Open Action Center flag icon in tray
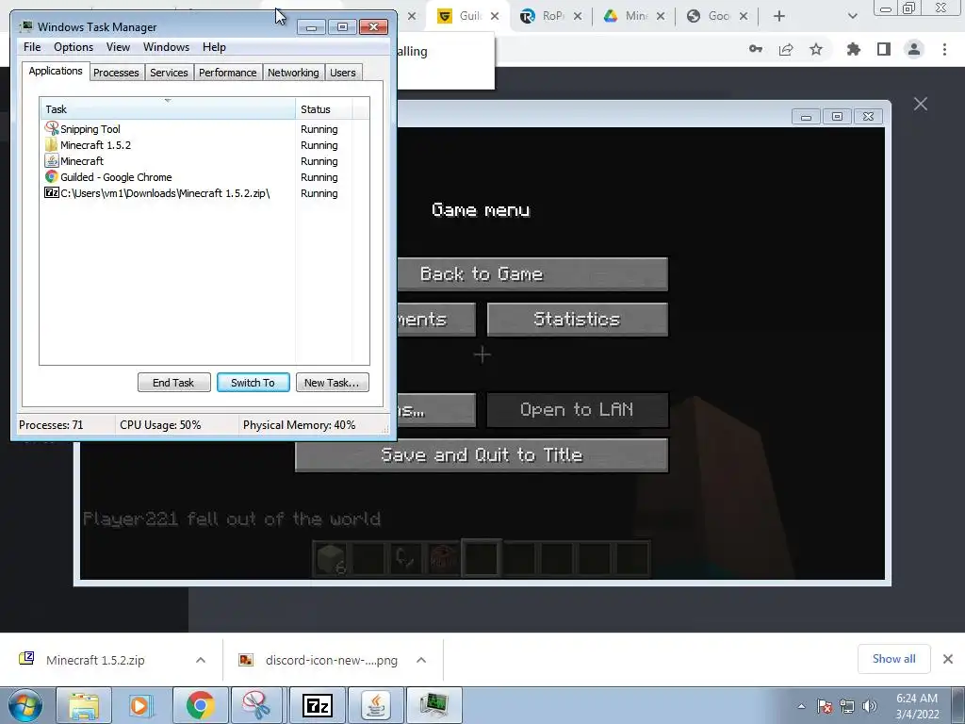The image size is (965, 724). point(825,707)
